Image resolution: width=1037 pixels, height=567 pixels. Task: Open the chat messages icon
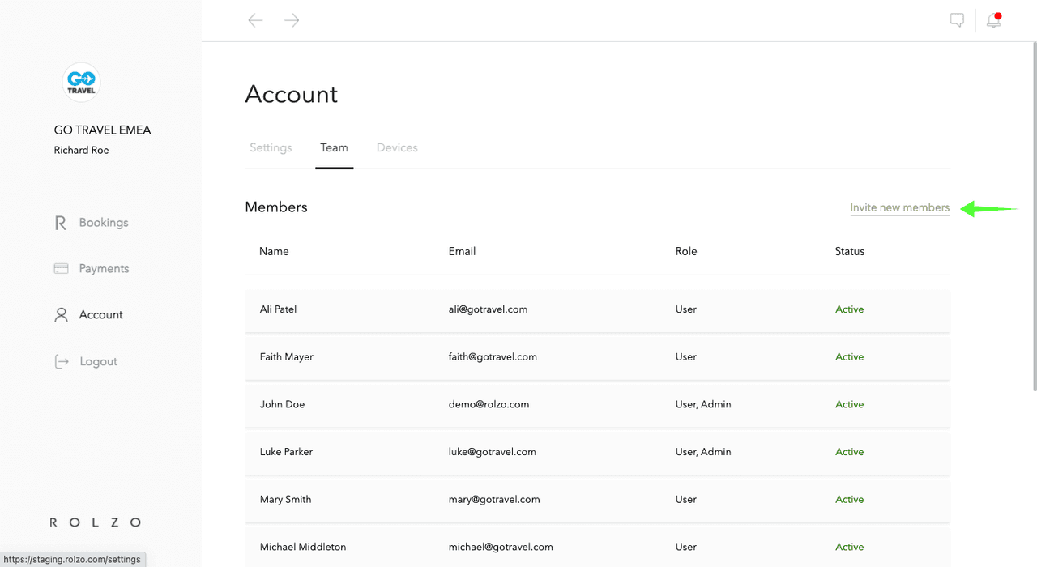point(957,21)
